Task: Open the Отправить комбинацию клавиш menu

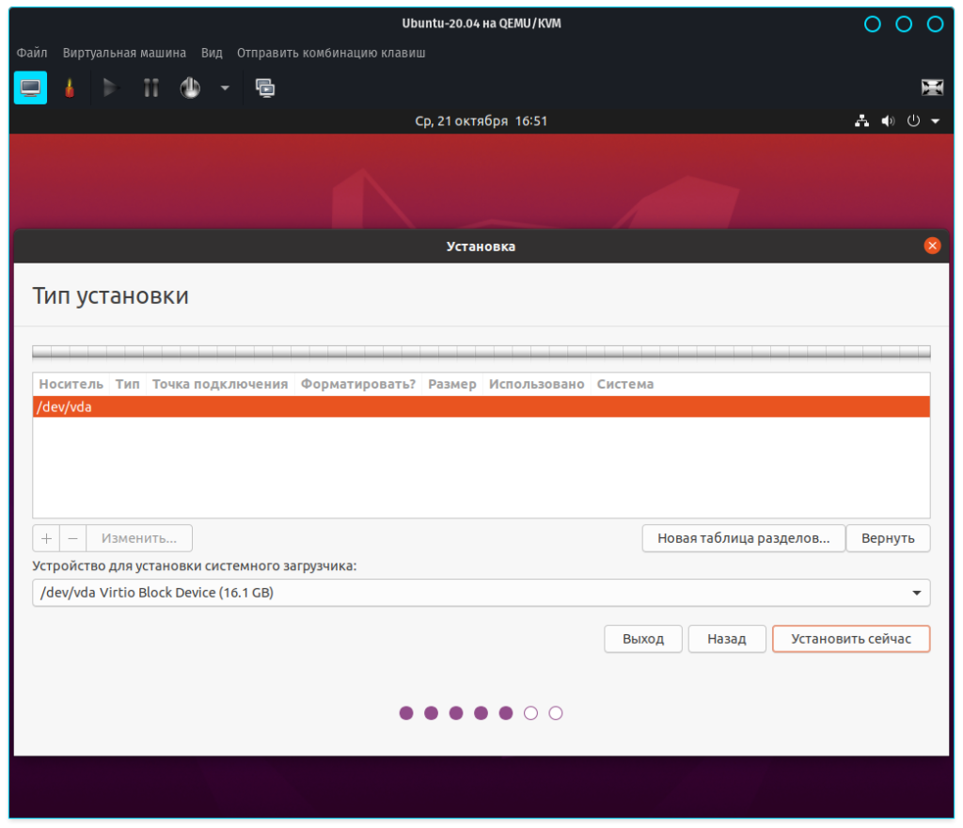Action: 331,53
